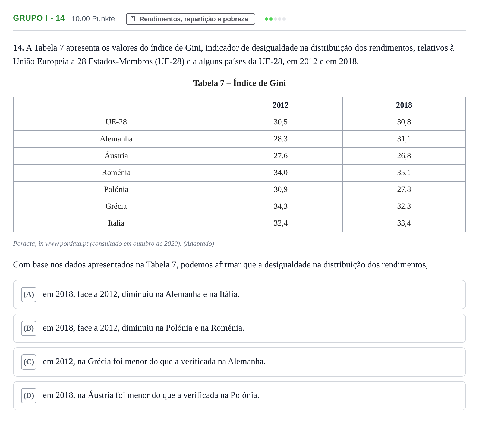Choose option (D) about Áustria in 2018
Viewport: 479px width, 424px height.
pyautogui.click(x=239, y=395)
